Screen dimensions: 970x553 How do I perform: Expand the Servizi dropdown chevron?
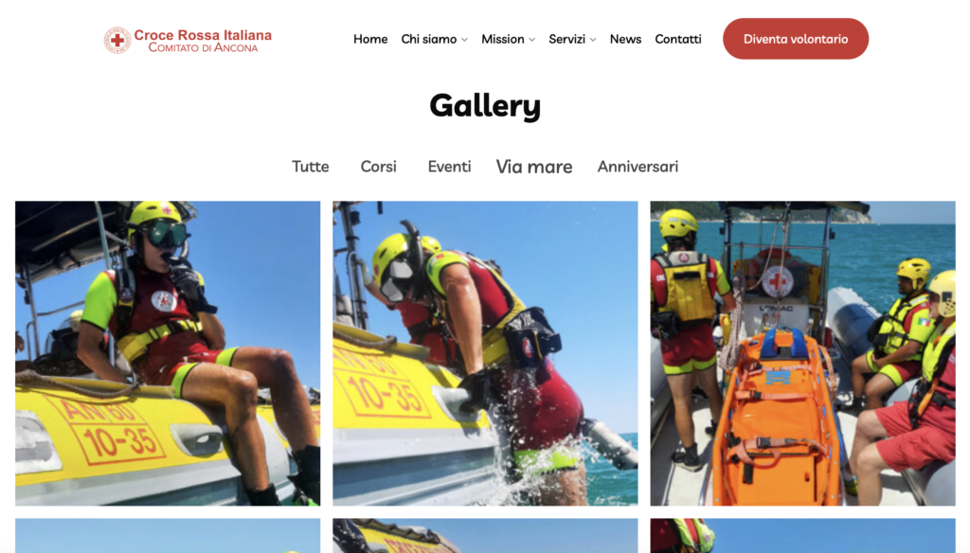click(x=593, y=40)
